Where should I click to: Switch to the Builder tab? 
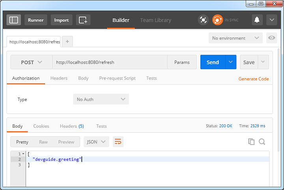121,20
